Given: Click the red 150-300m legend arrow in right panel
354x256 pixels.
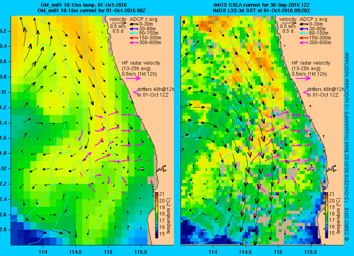Looking at the screenshot, I should click(304, 38).
